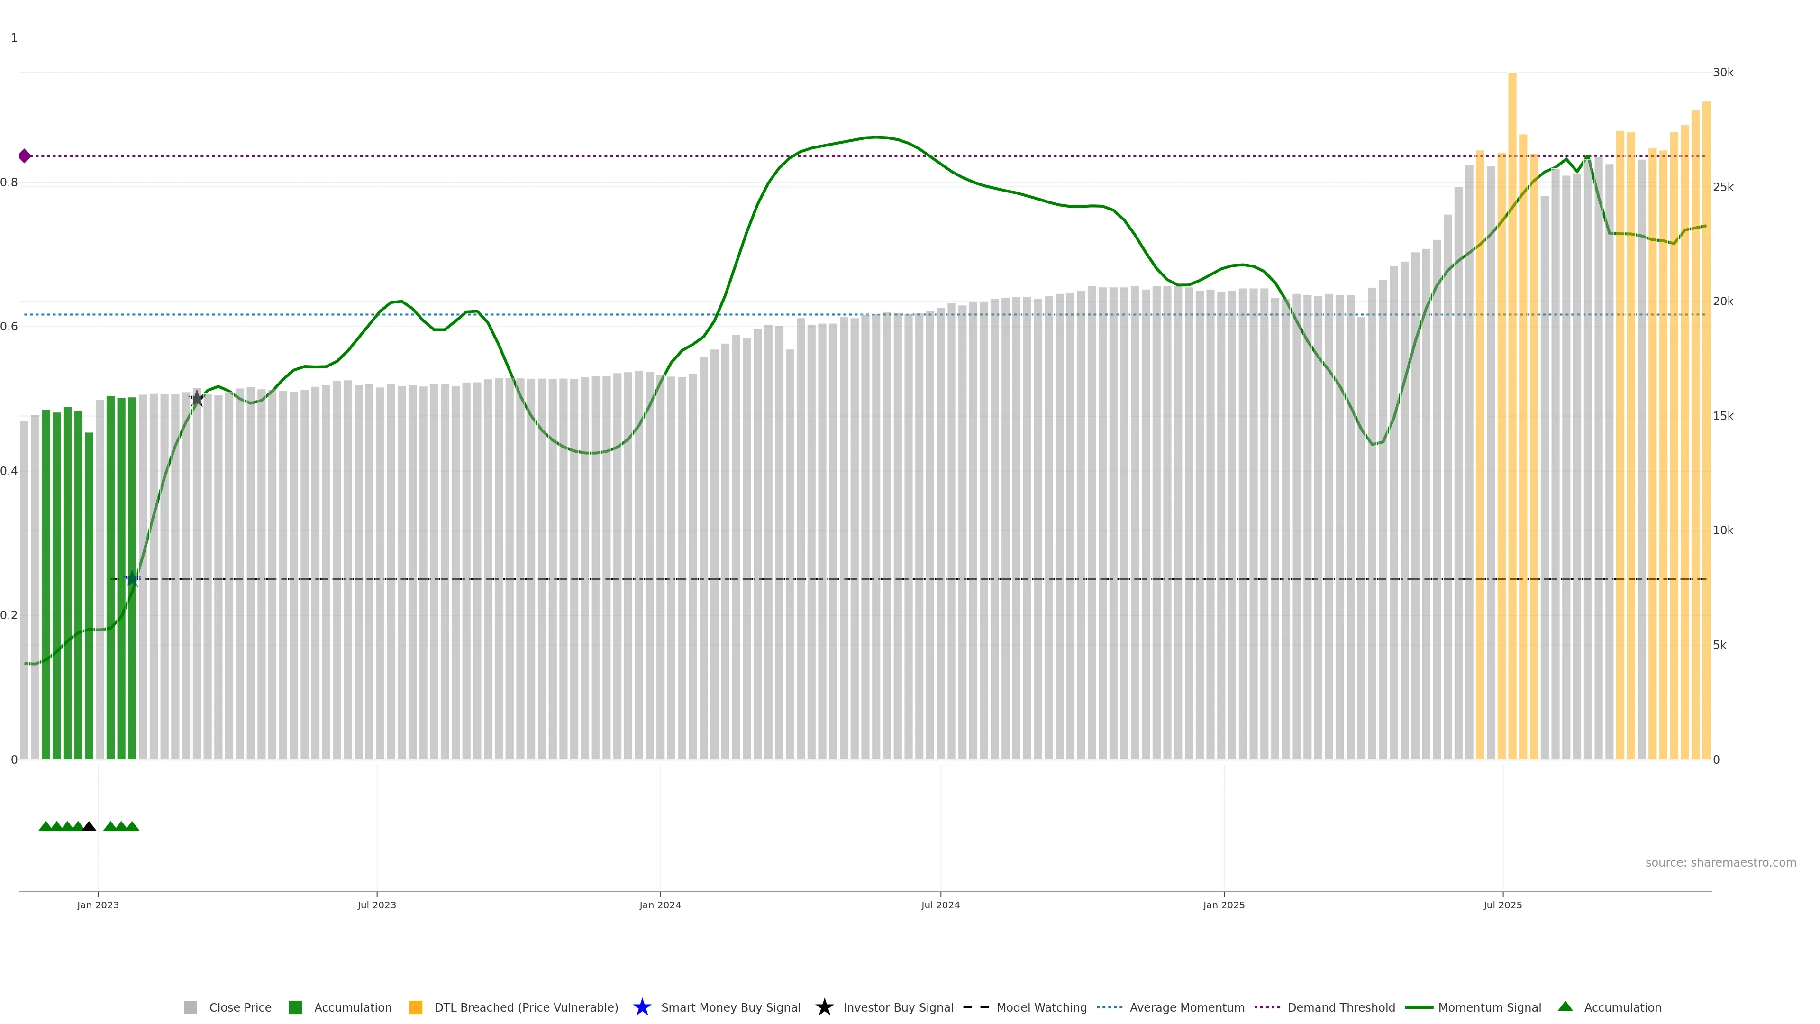Viewport: 1820px width, 1024px height.
Task: Click the blue Smart Money Buy star on chart
Action: point(132,579)
